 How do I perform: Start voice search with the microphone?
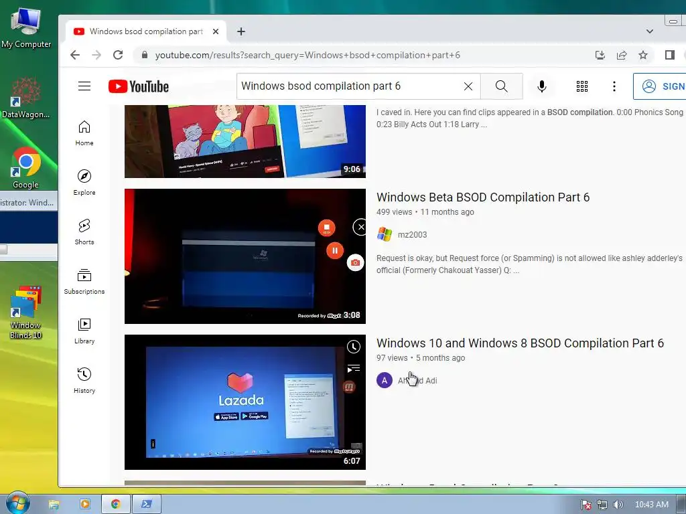[x=541, y=86]
